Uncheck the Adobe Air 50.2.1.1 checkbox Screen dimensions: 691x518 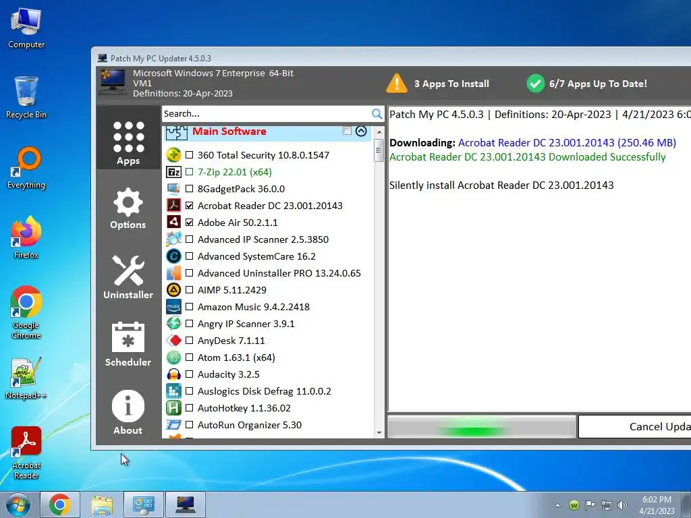(x=190, y=223)
